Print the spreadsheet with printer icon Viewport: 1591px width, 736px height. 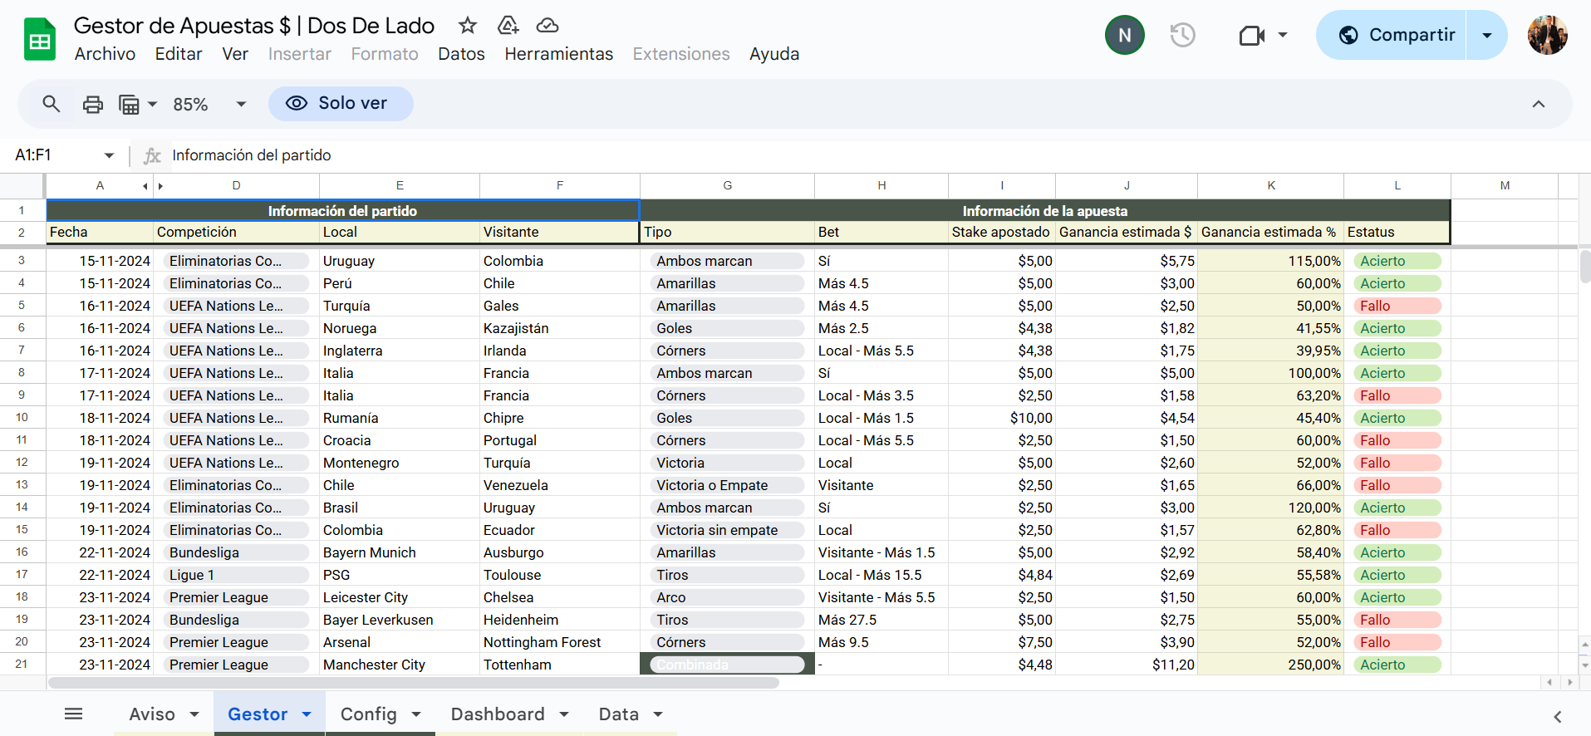(x=93, y=104)
